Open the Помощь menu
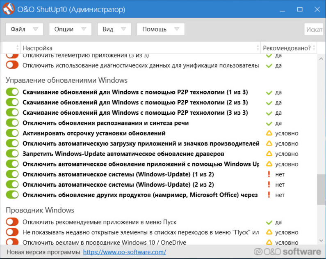 [161, 29]
